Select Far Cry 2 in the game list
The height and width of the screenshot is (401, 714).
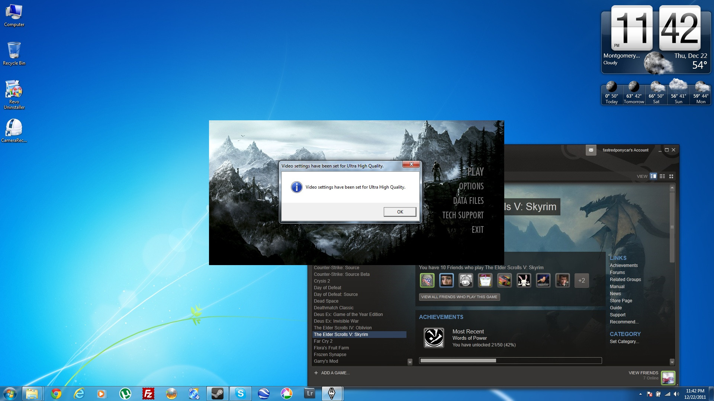coord(323,341)
